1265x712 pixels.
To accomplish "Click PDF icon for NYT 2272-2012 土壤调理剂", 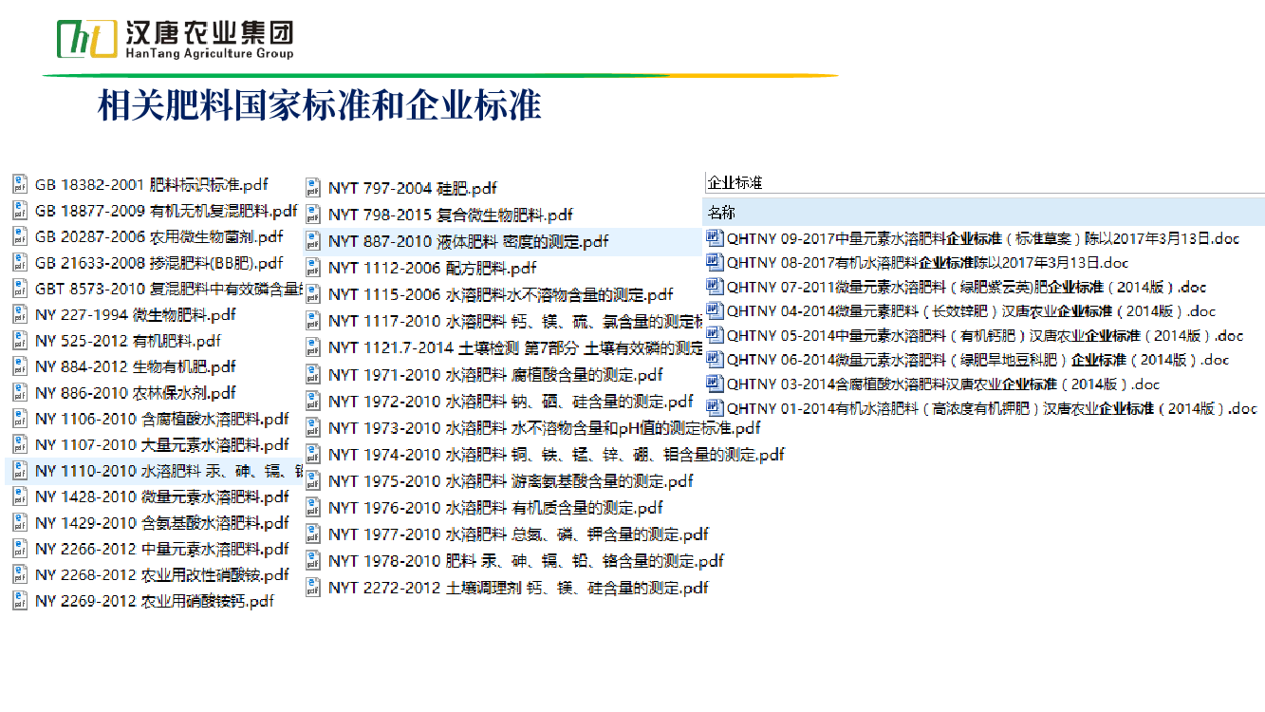I will click(x=313, y=588).
